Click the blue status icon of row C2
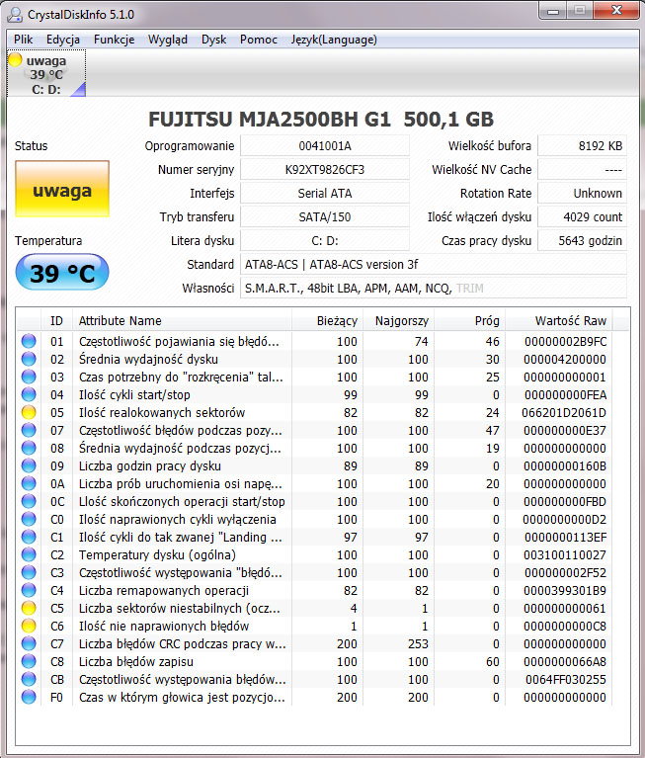Screen dimensions: 645x758 (29, 554)
